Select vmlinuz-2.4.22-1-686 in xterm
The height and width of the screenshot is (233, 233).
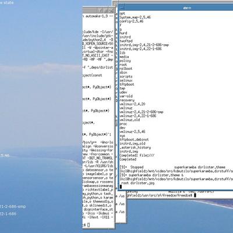click(138, 116)
